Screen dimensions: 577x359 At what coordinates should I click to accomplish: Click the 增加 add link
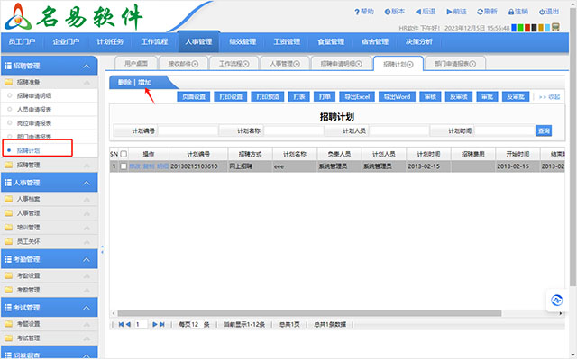coord(144,83)
